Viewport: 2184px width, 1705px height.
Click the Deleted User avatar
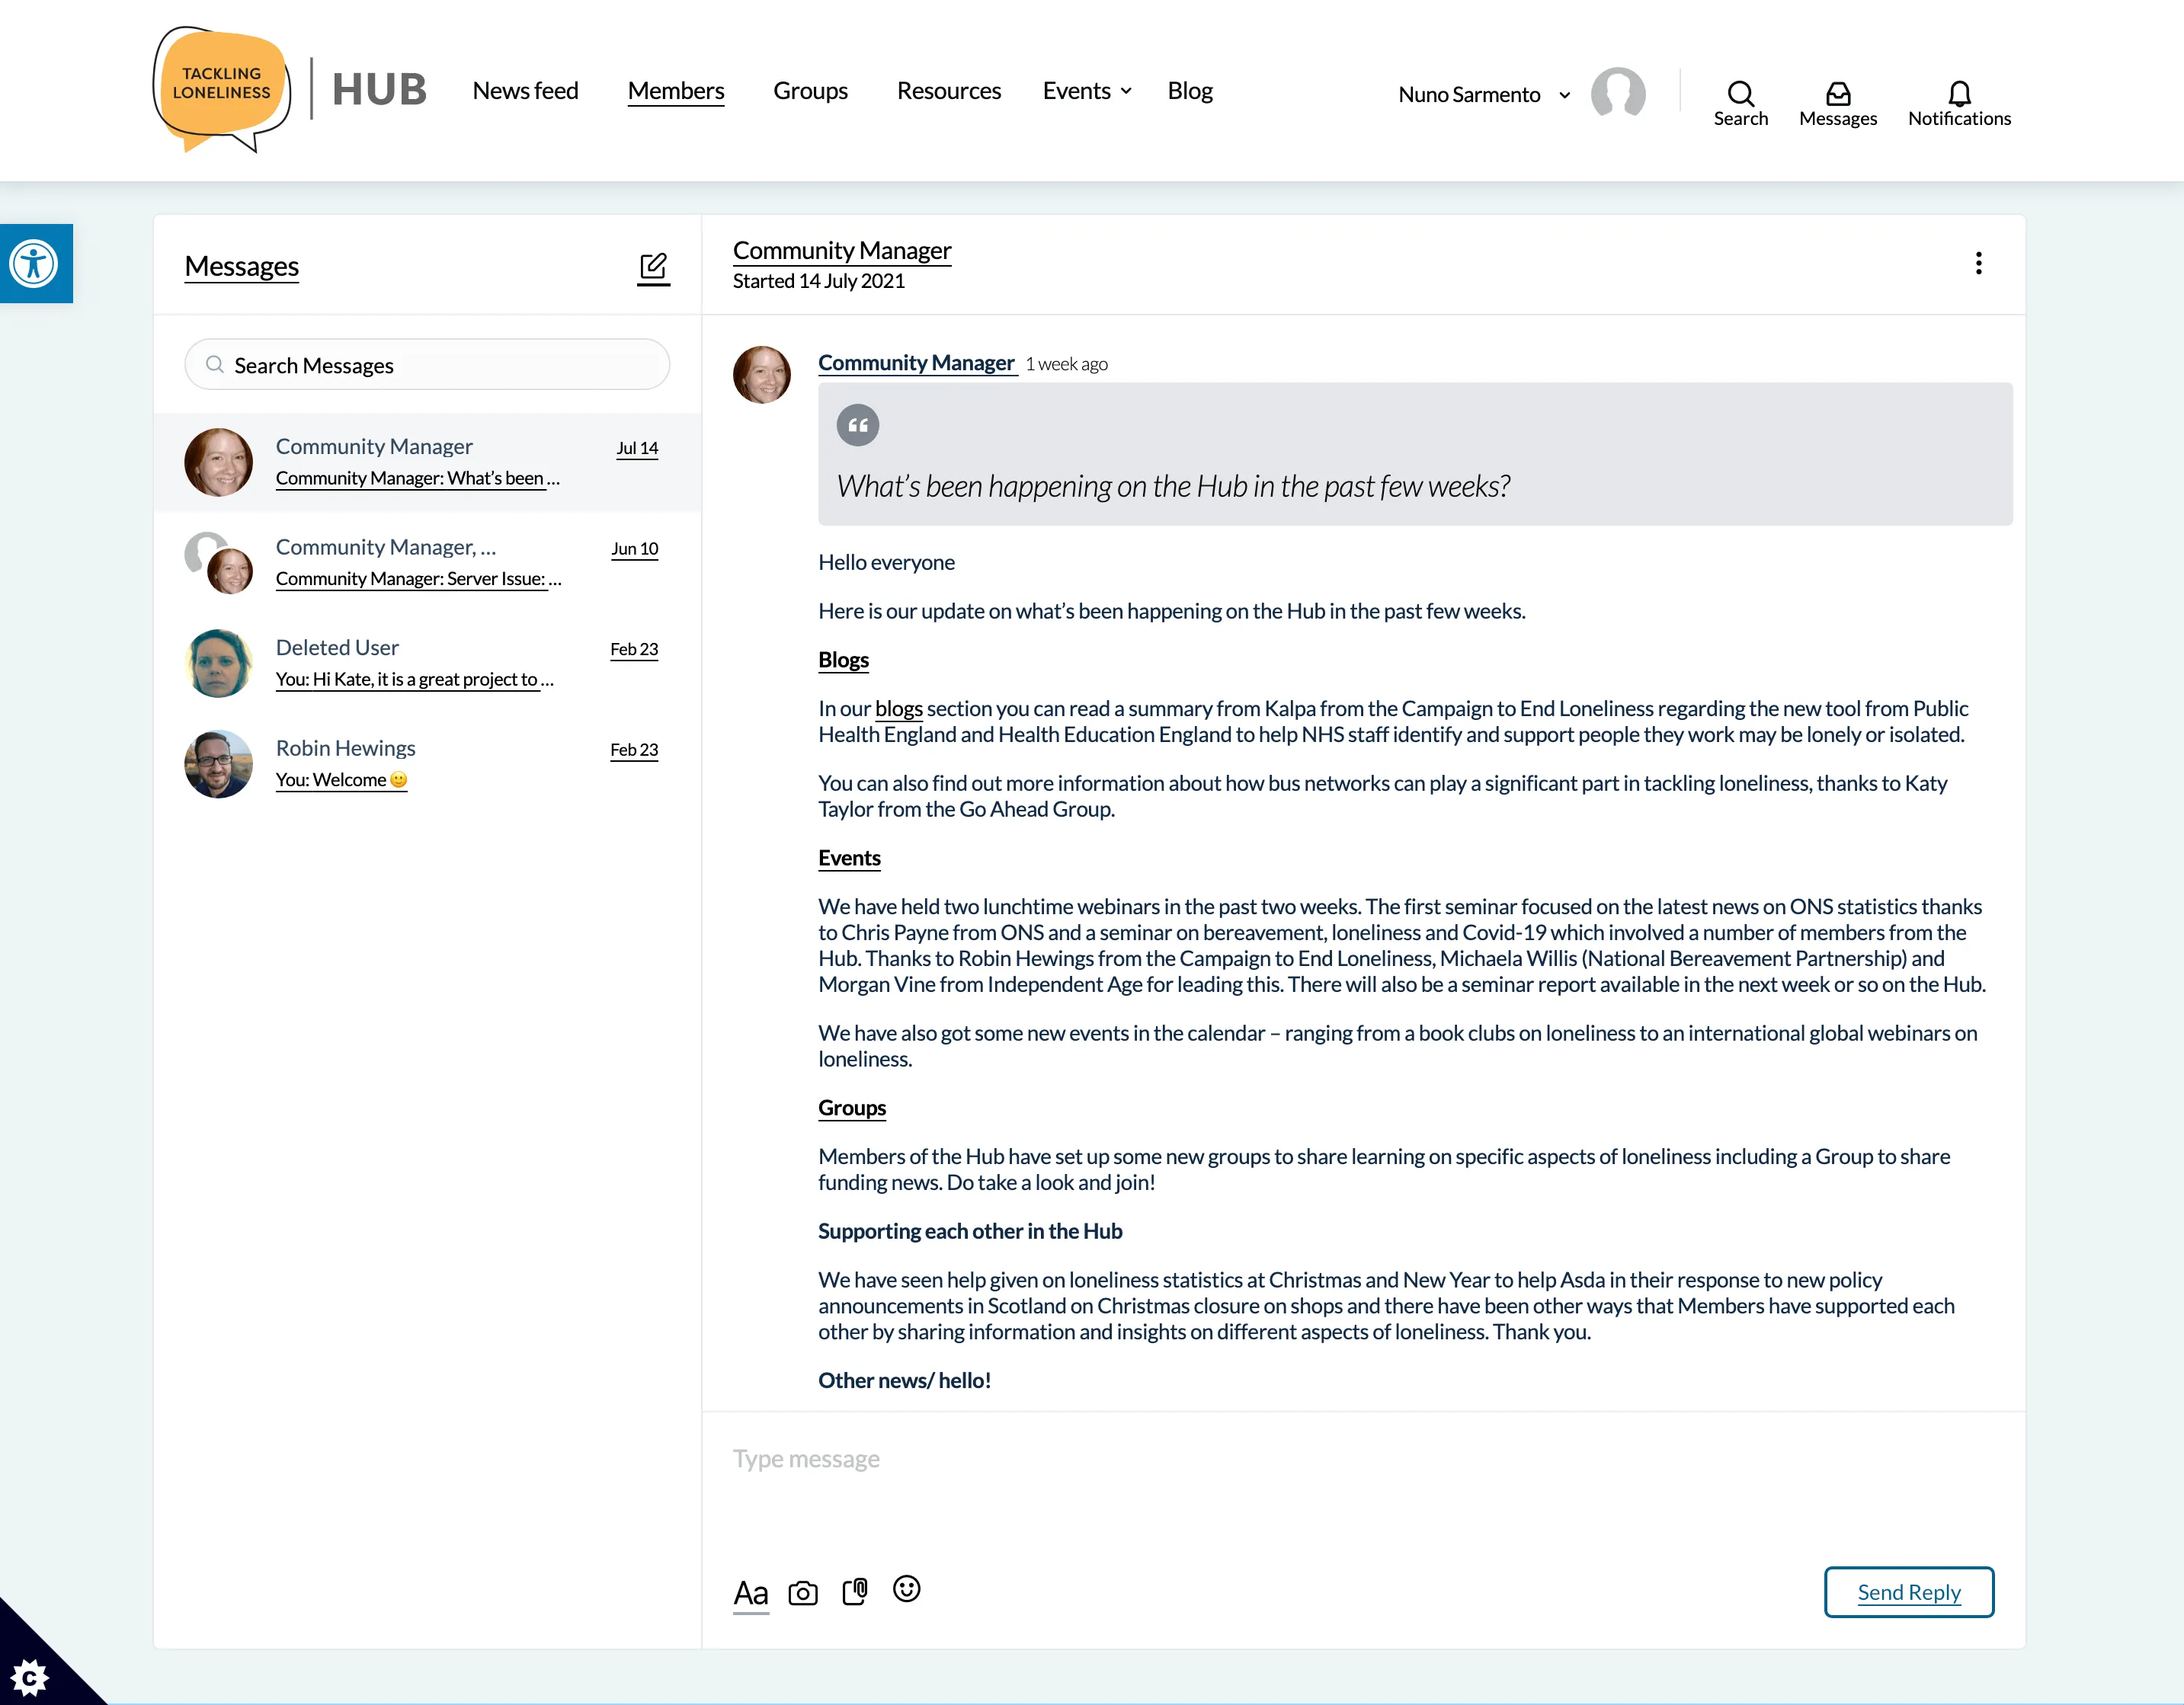coord(219,663)
